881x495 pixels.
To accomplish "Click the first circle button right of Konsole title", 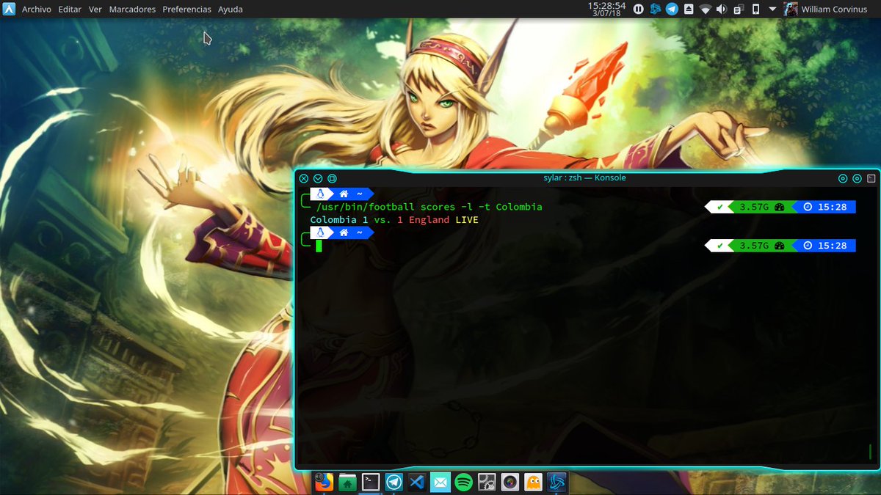I will click(843, 178).
